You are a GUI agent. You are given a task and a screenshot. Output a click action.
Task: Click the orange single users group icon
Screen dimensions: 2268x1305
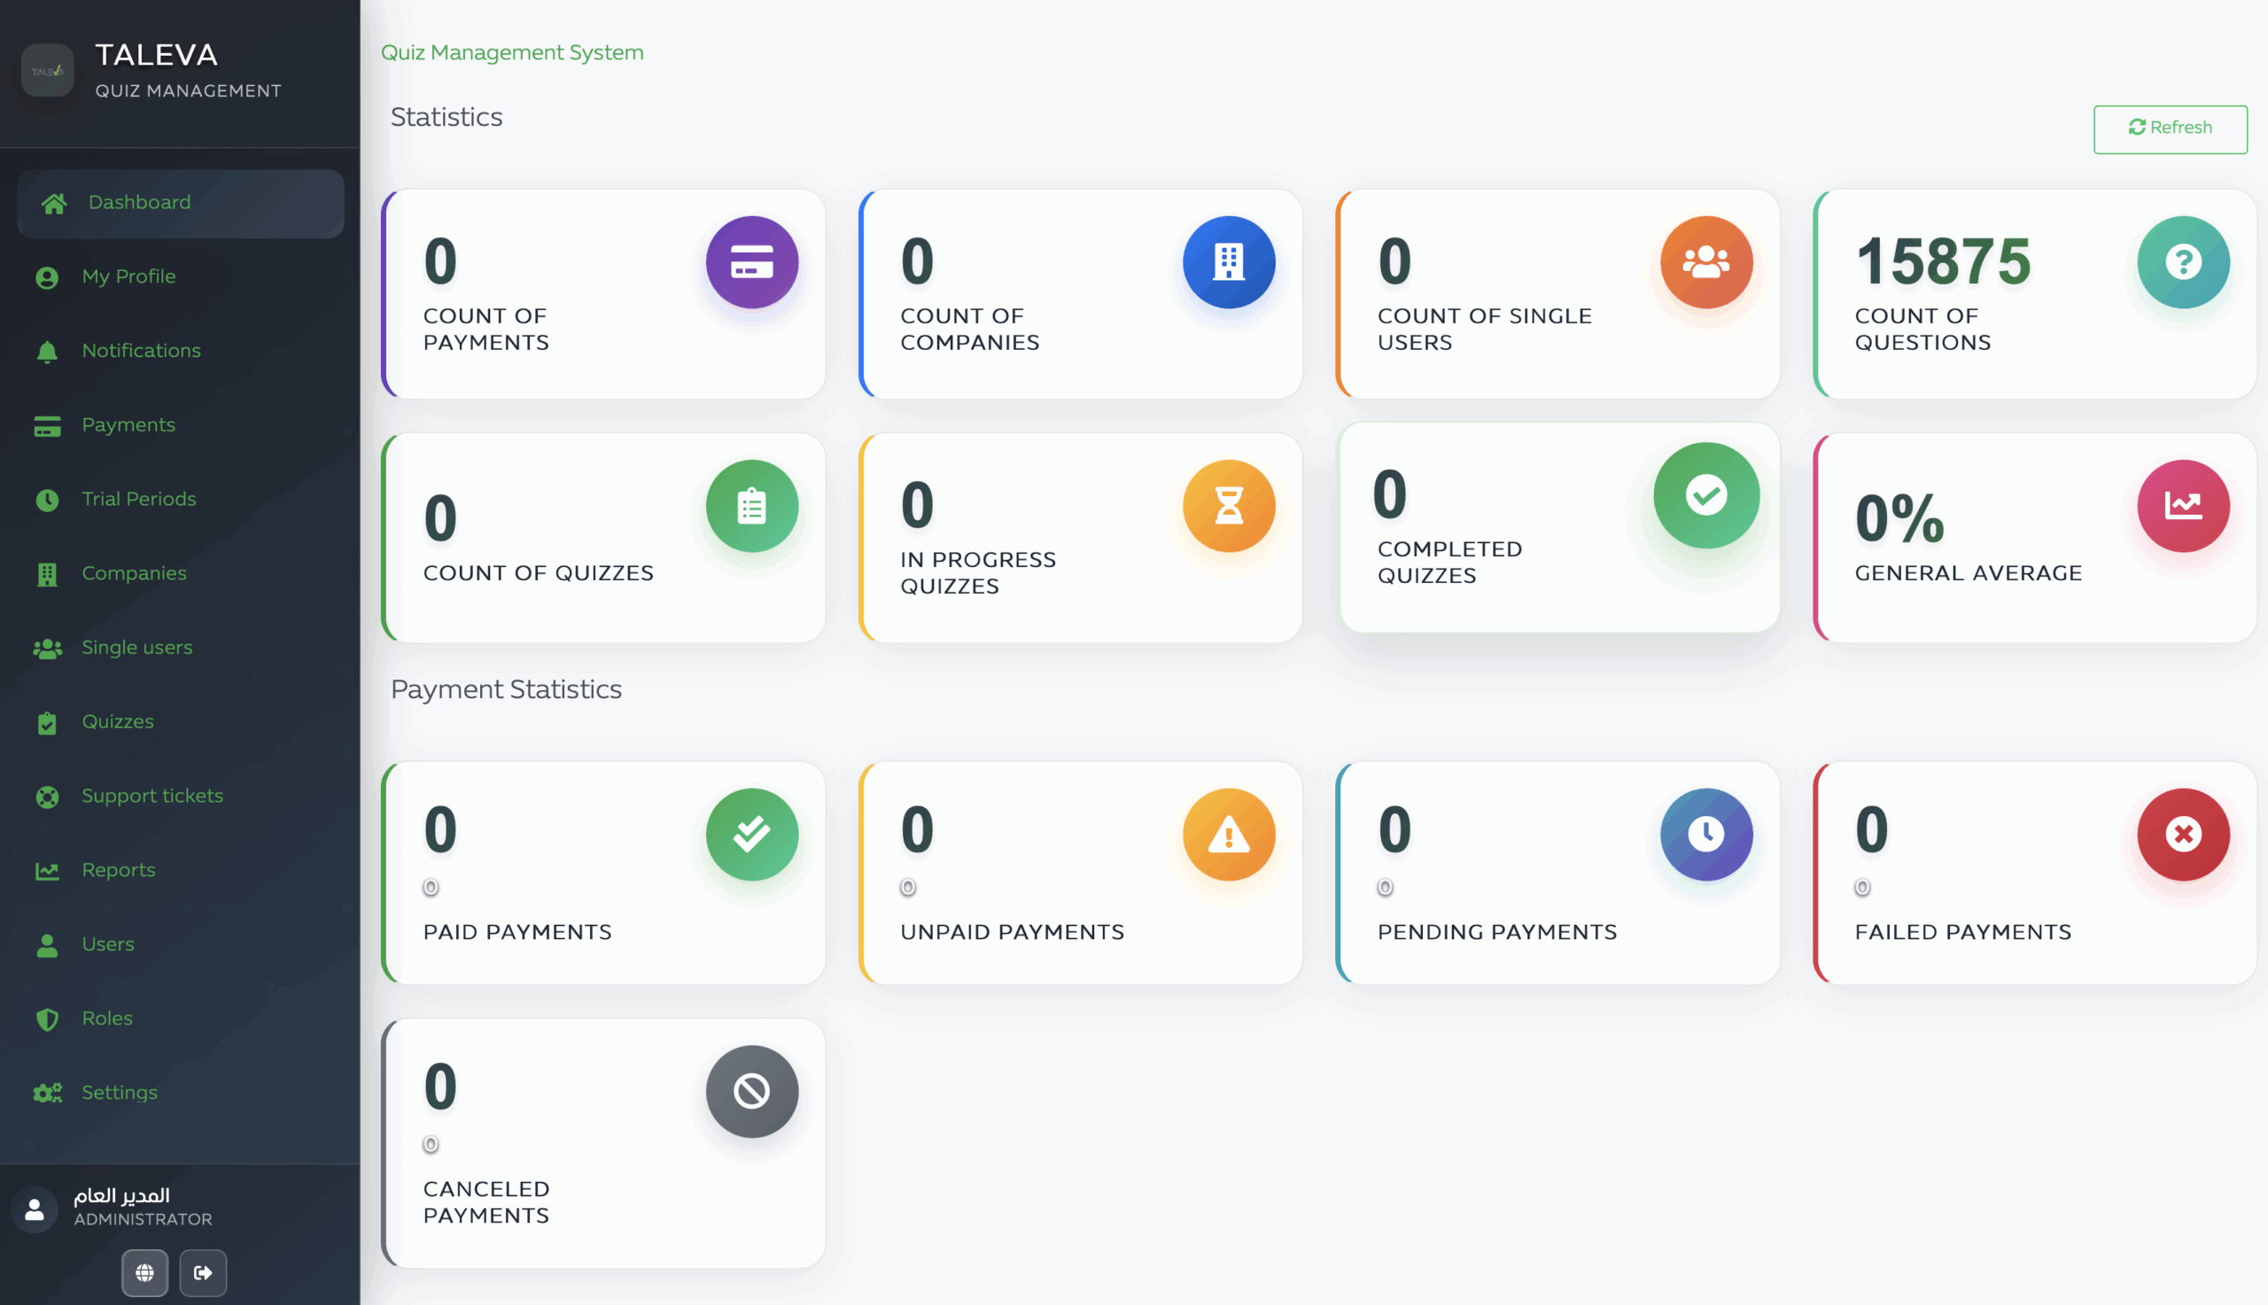pyautogui.click(x=1705, y=262)
